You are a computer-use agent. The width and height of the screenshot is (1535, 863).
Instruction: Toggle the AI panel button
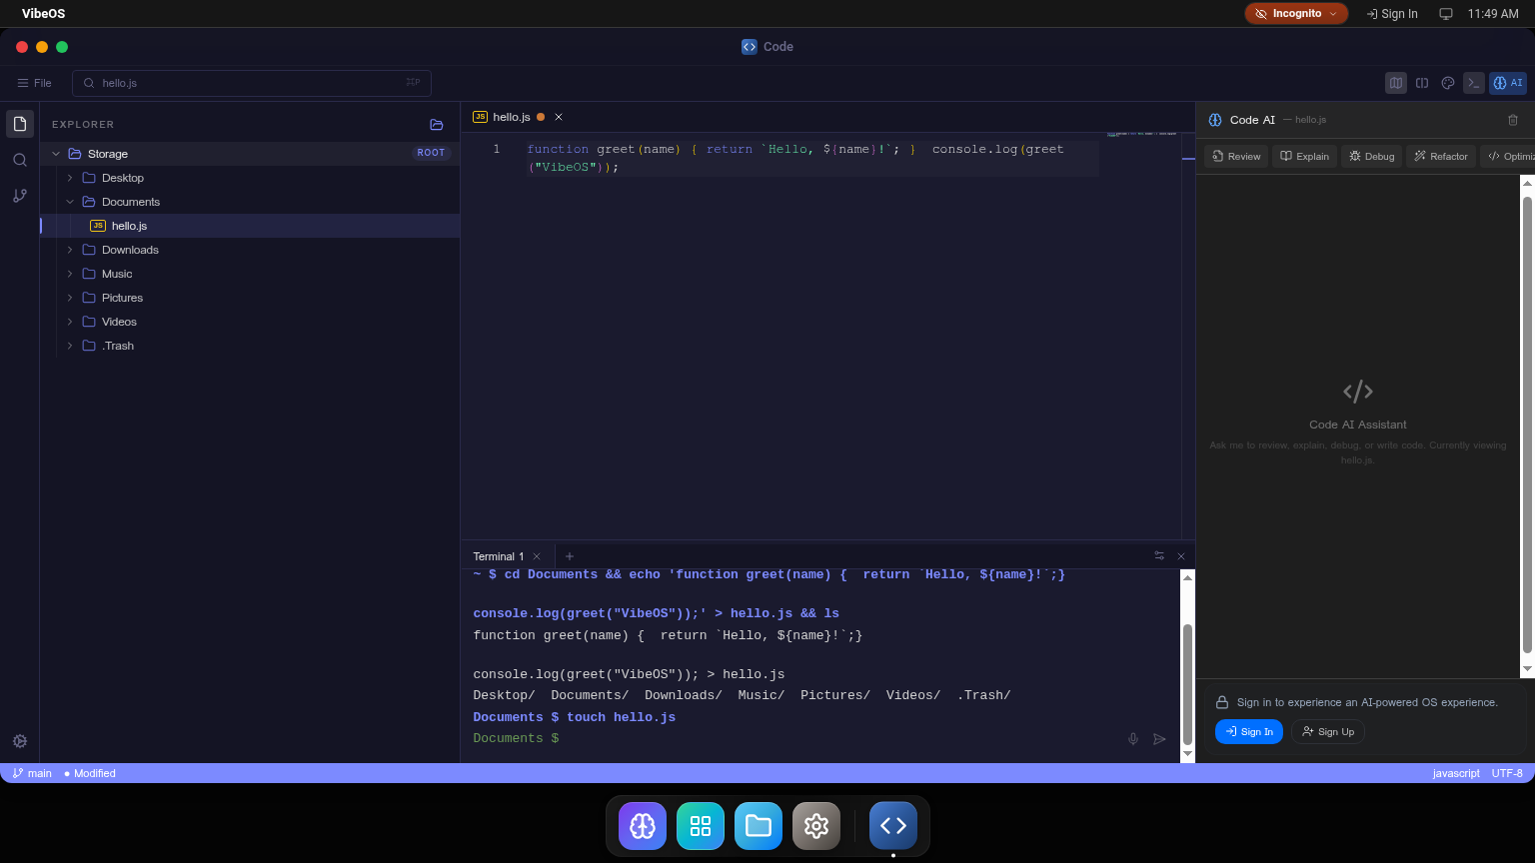click(x=1508, y=83)
